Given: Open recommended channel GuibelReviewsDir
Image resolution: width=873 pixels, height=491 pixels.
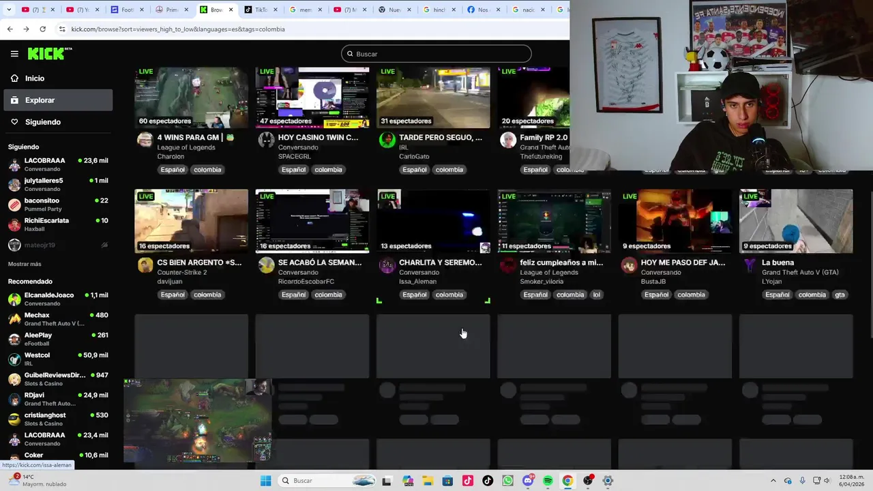Looking at the screenshot, I should (x=58, y=378).
